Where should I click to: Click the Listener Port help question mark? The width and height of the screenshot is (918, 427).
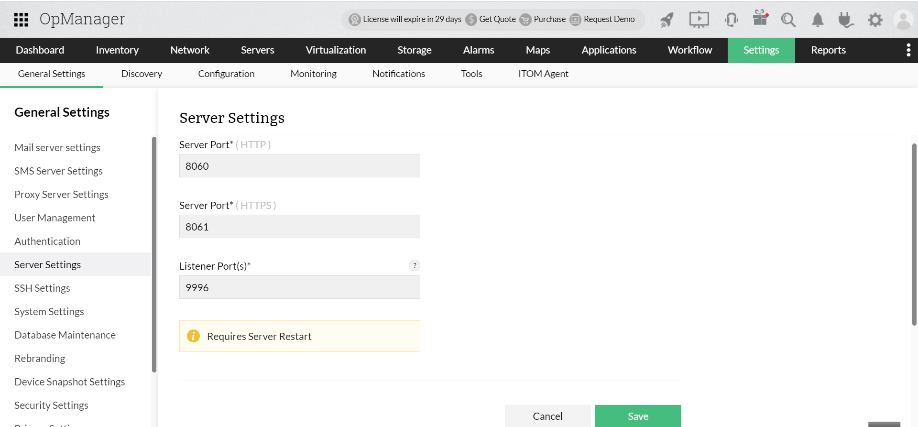[415, 265]
